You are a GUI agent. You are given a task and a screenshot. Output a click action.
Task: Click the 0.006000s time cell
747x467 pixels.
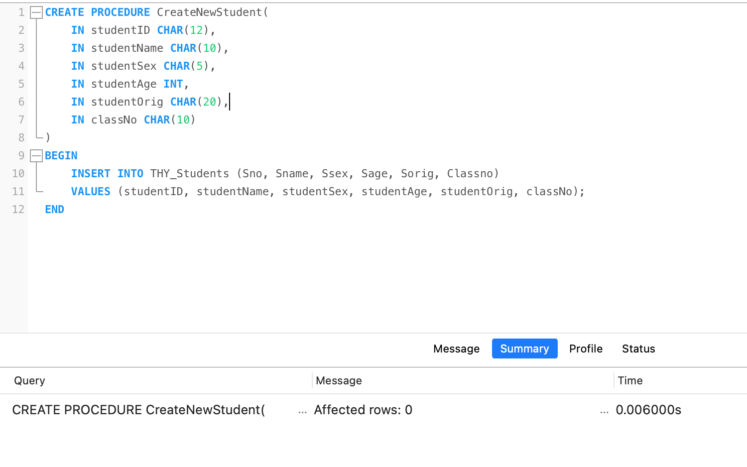(648, 410)
